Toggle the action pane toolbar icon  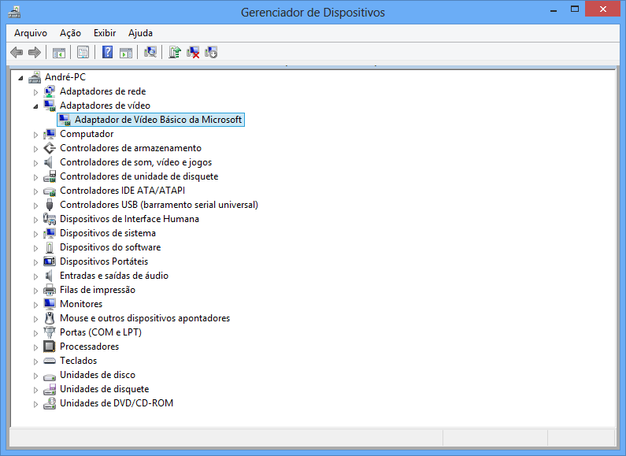126,52
